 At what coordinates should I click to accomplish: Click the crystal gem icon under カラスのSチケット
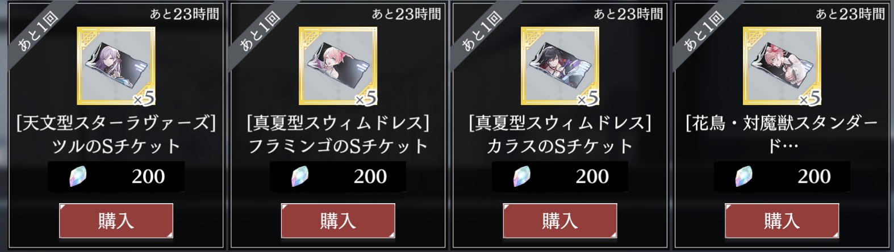pyautogui.click(x=520, y=176)
